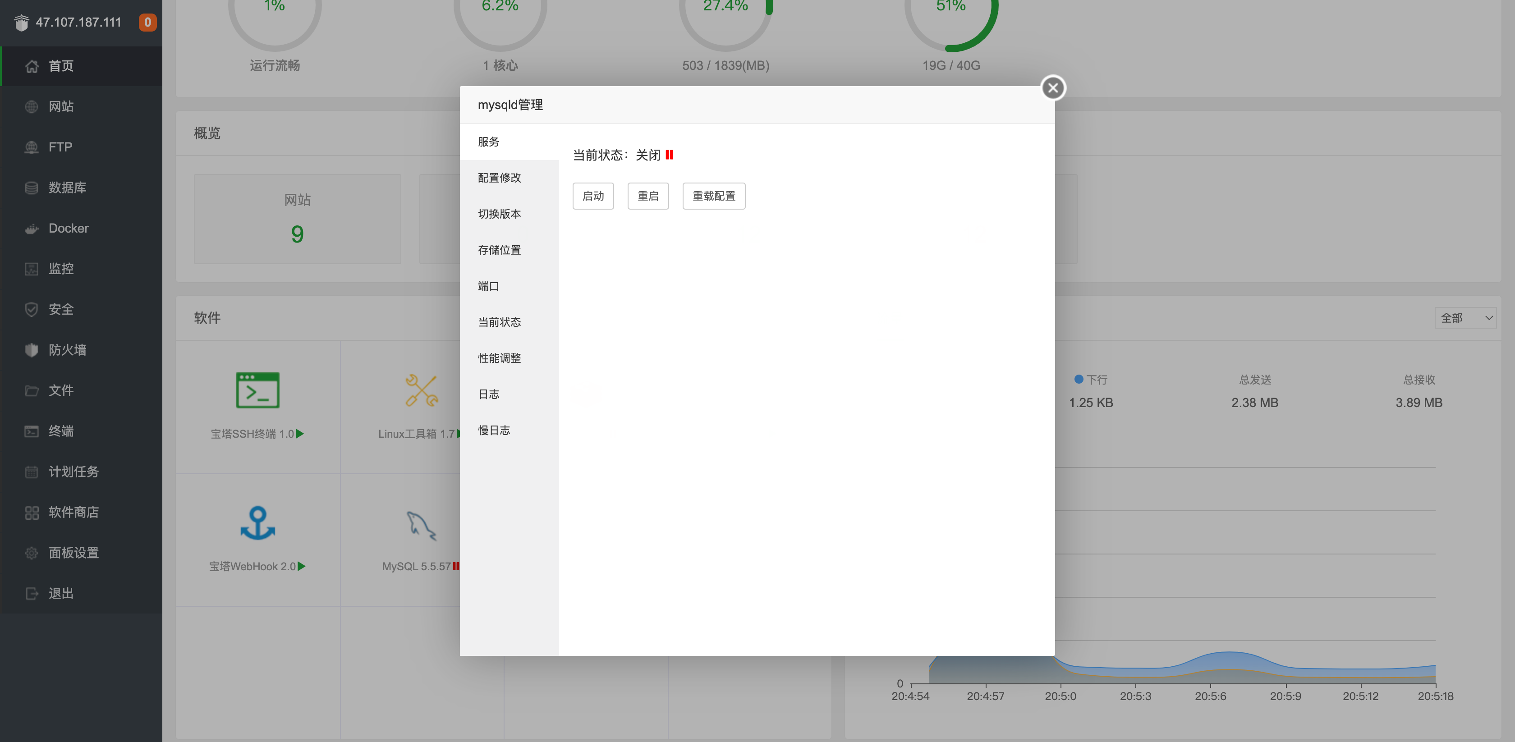
Task: Click the database icon beside 数据库
Action: [x=32, y=188]
